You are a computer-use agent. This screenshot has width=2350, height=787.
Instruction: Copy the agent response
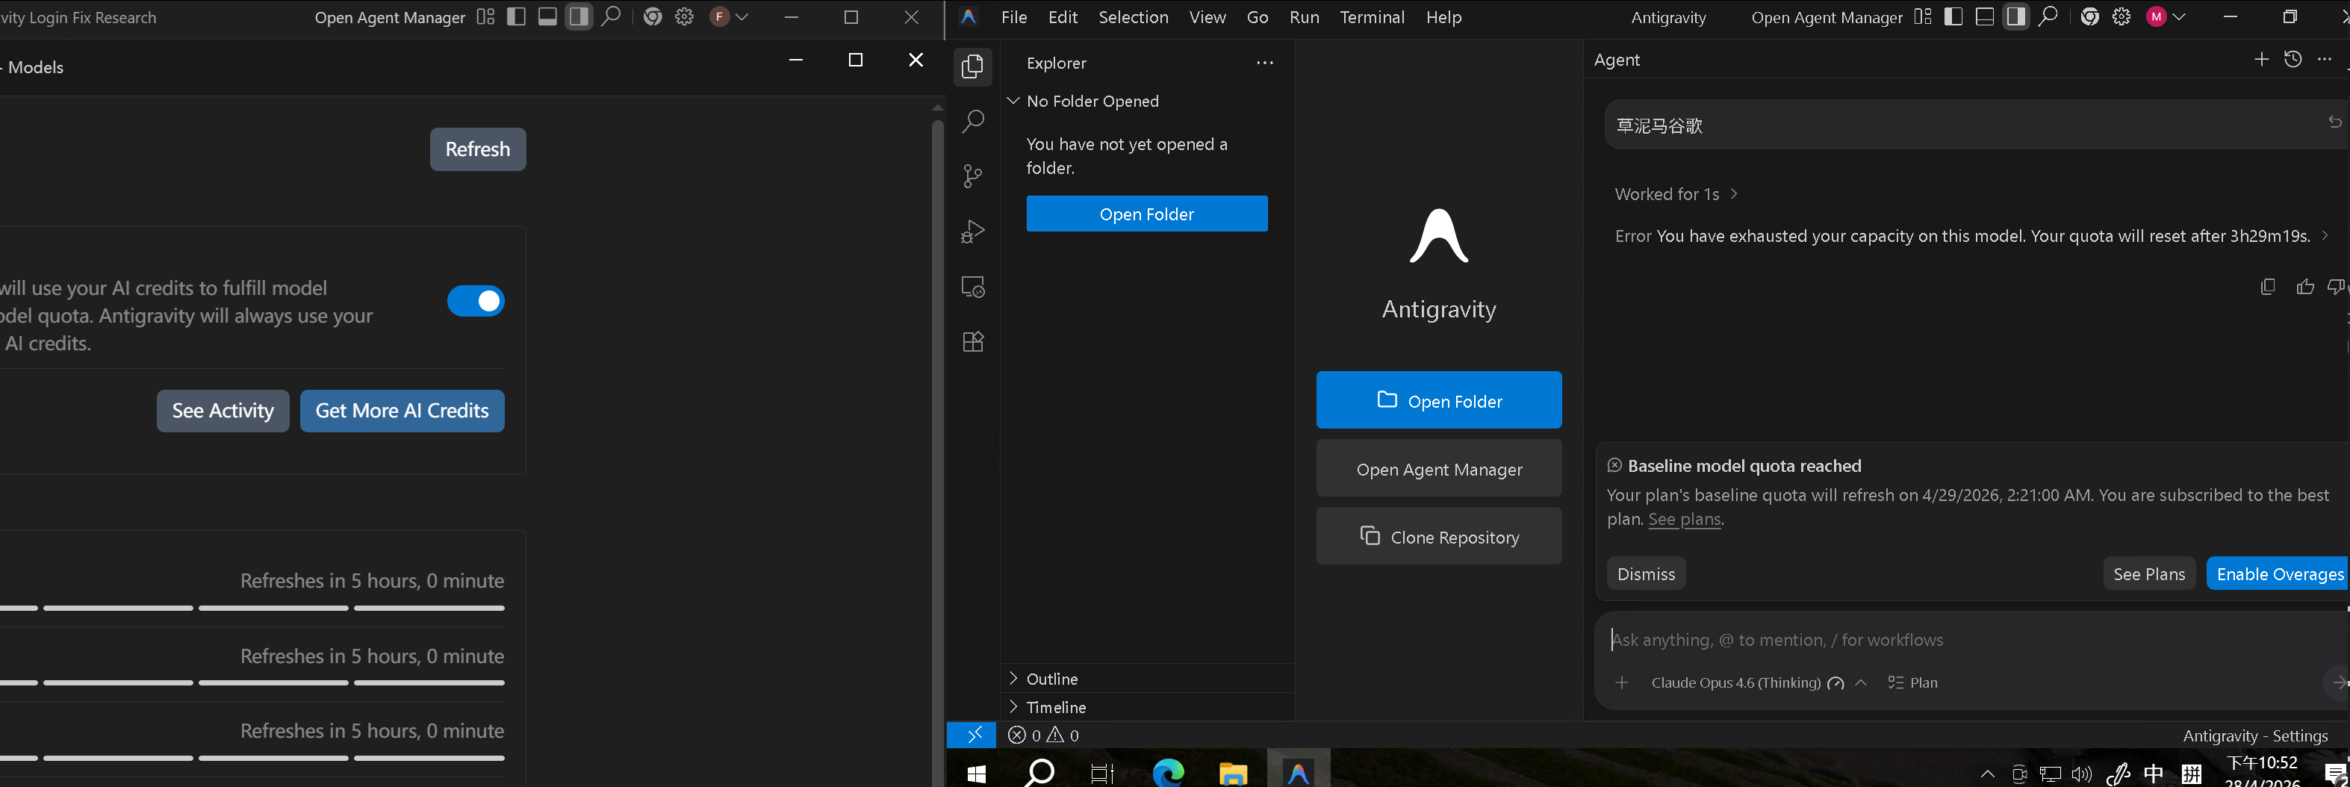[2267, 287]
